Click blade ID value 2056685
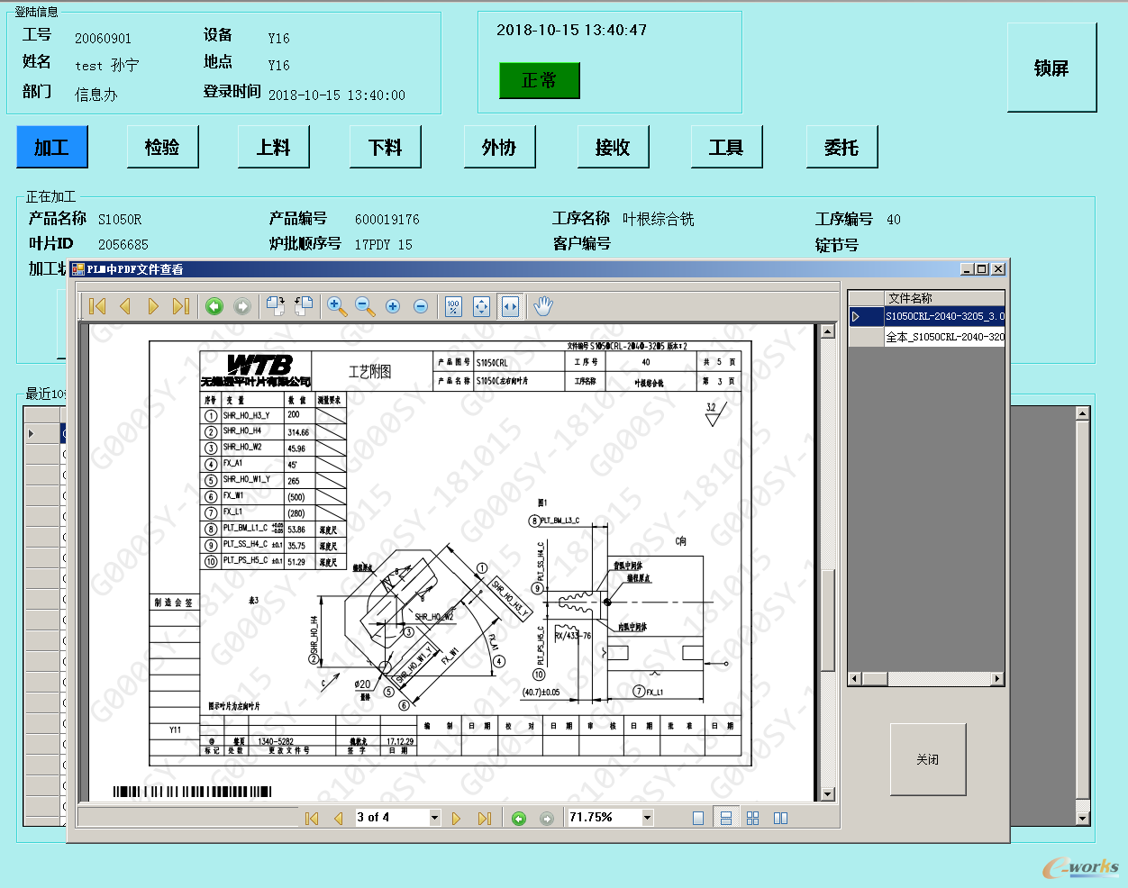The height and width of the screenshot is (888, 1128). point(123,245)
